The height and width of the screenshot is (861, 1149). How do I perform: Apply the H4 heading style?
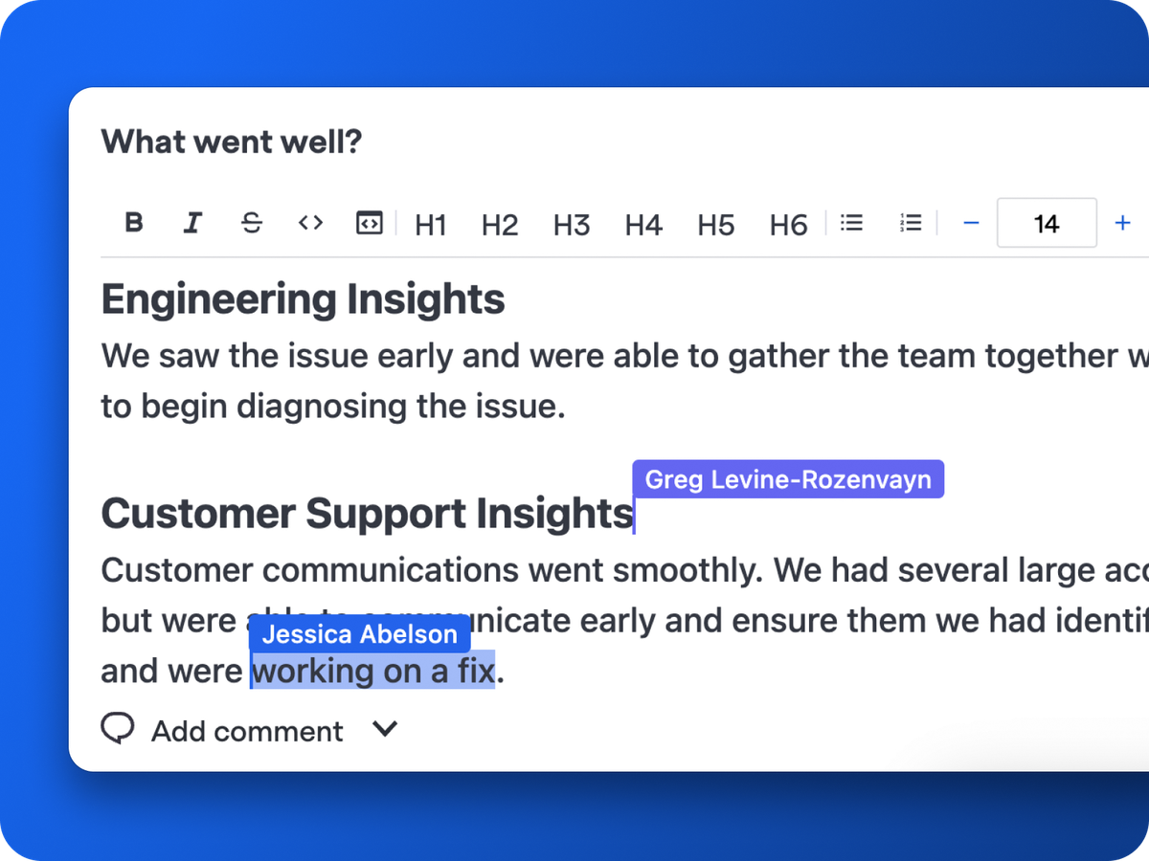pyautogui.click(x=643, y=225)
